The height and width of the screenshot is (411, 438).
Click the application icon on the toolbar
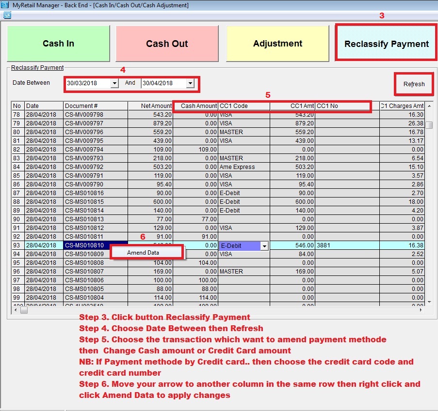[x=7, y=15]
